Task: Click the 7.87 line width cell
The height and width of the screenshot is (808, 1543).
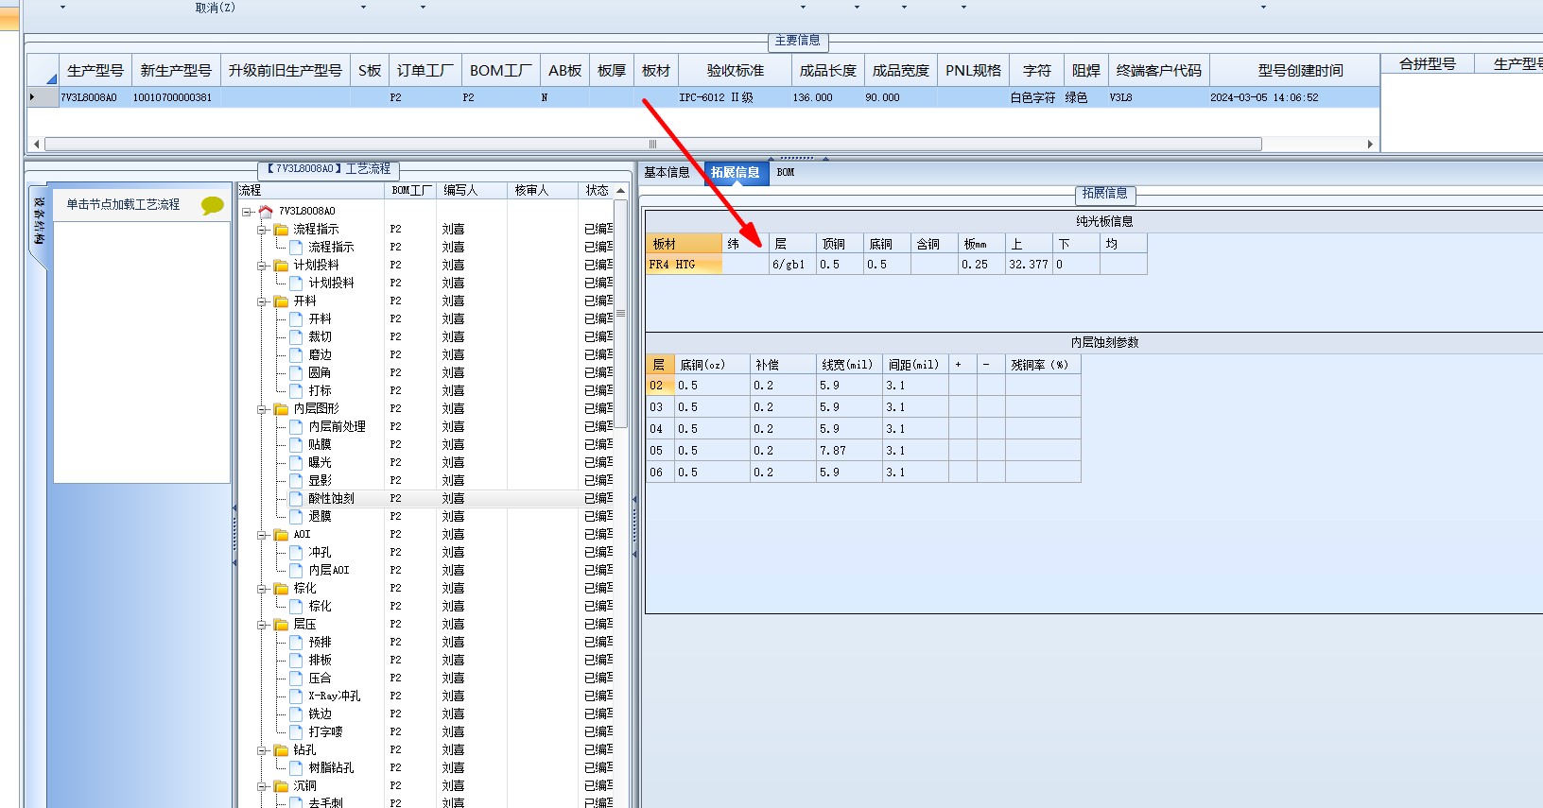Action: (848, 451)
